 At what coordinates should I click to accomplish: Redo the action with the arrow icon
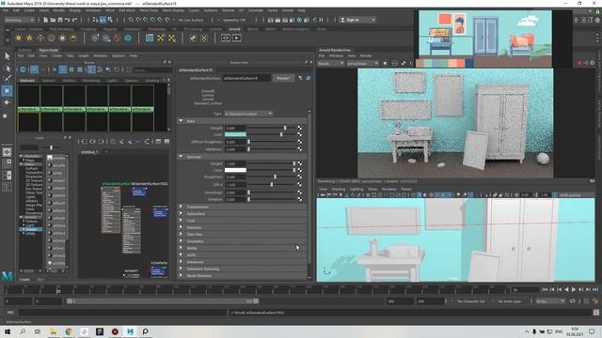point(74,20)
